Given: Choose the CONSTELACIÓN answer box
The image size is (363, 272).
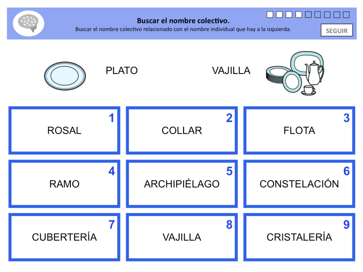Looking at the screenshot, I should click(x=299, y=184).
